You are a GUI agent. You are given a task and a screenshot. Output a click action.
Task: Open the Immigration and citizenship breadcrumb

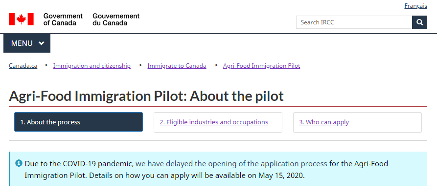(x=92, y=66)
